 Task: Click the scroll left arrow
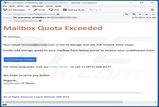[x=3, y=102]
